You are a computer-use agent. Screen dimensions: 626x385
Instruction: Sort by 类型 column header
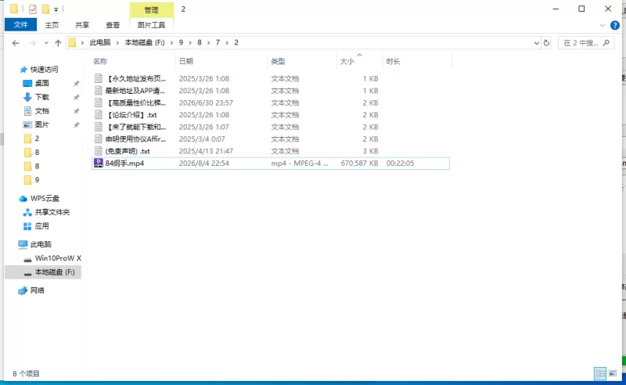[278, 61]
